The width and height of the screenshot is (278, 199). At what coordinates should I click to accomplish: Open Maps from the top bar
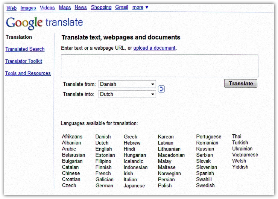click(x=65, y=7)
